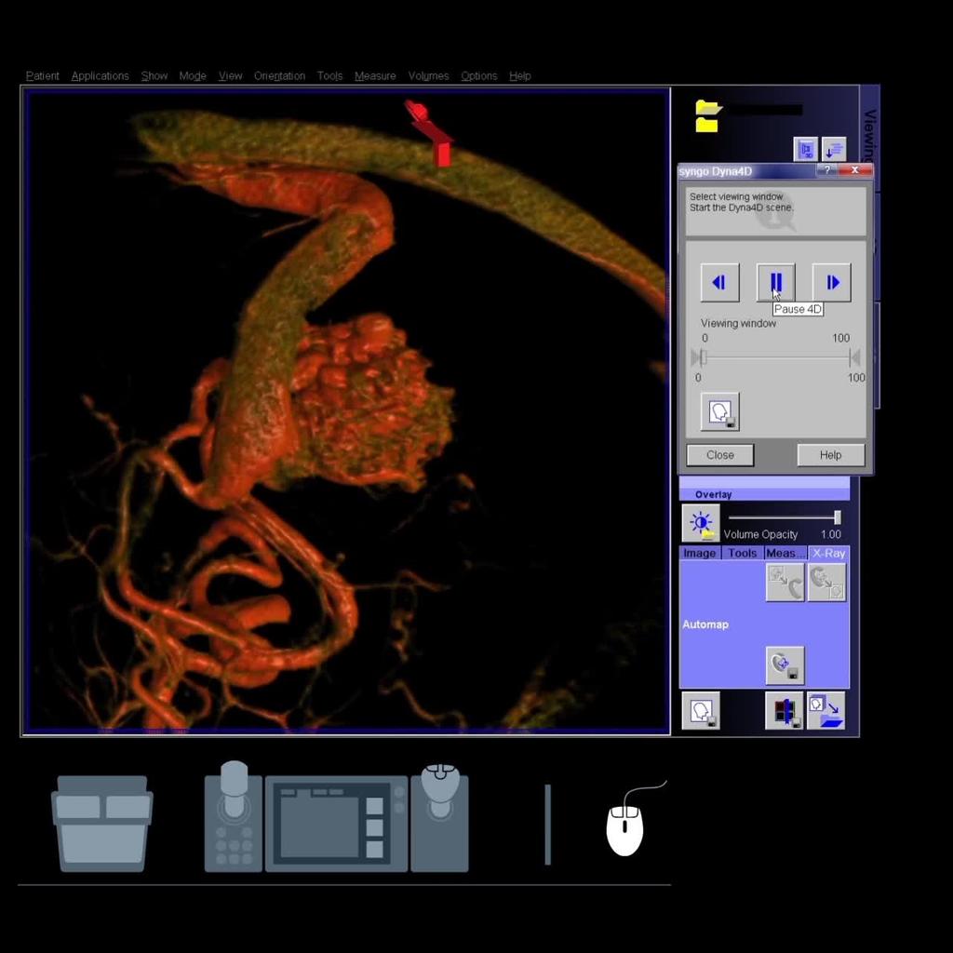Click the head snapshot icon at panel bottom-left

click(x=700, y=710)
